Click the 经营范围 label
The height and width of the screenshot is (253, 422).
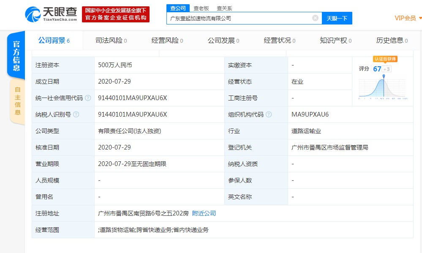(x=47, y=230)
